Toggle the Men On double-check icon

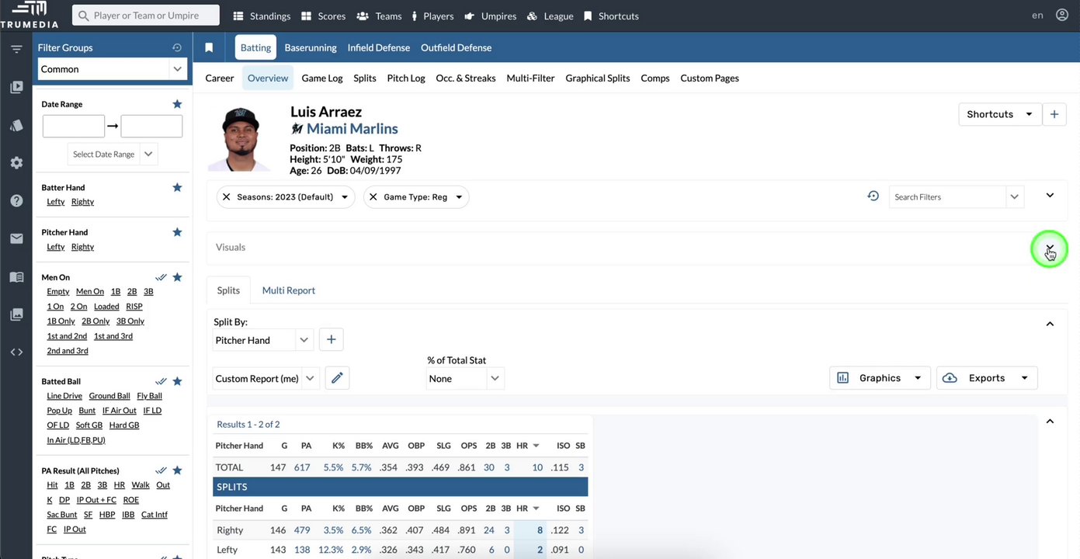tap(161, 277)
